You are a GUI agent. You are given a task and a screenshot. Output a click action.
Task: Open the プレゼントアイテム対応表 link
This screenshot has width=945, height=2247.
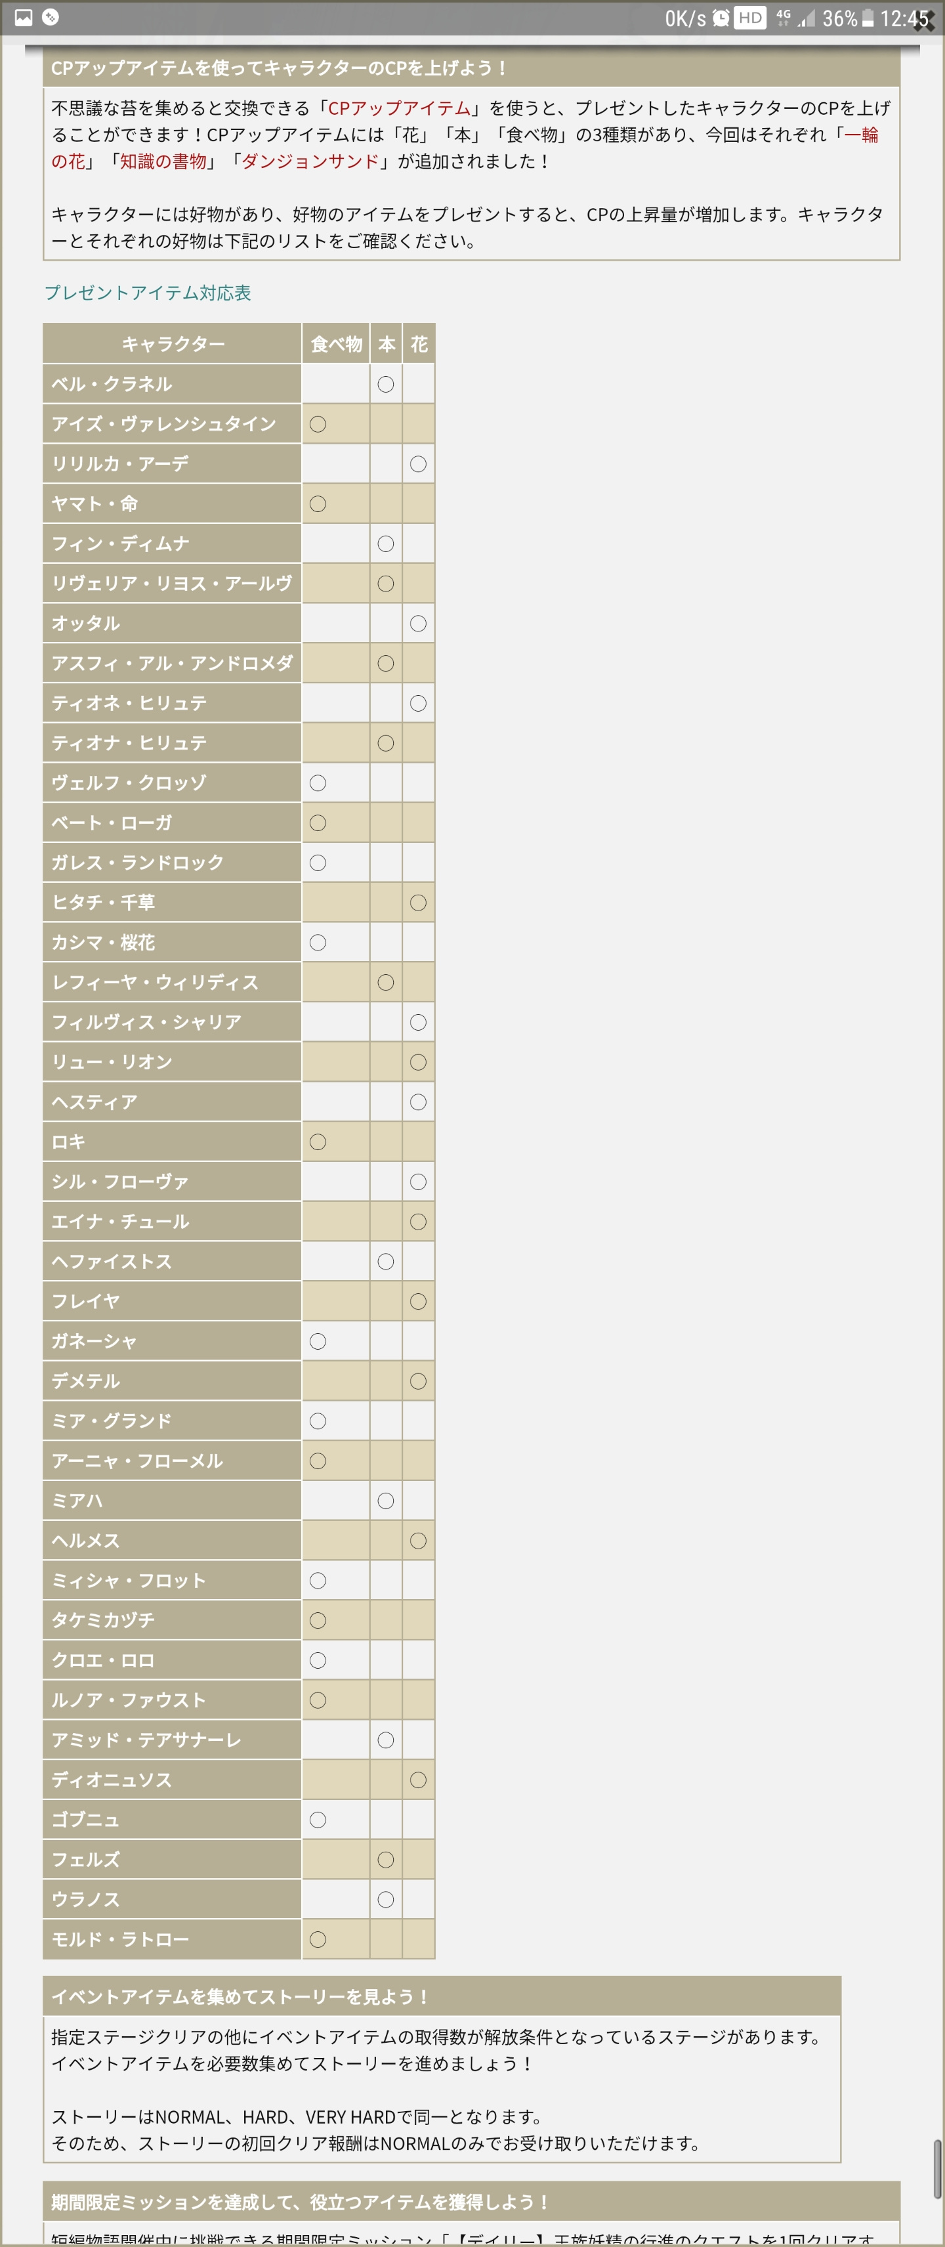148,293
